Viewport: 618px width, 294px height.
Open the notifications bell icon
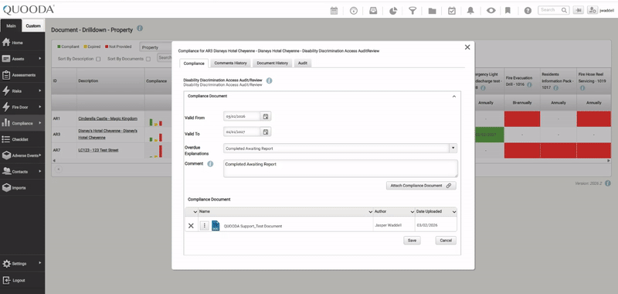coord(470,11)
